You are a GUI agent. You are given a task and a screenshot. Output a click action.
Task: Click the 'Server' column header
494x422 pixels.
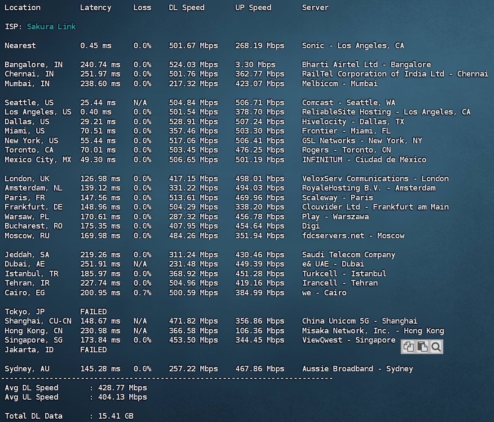315,8
